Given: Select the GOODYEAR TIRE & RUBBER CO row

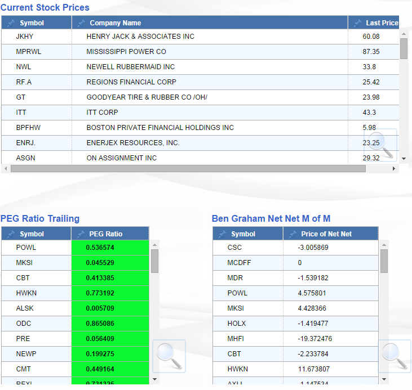Looking at the screenshot, I should point(147,97).
